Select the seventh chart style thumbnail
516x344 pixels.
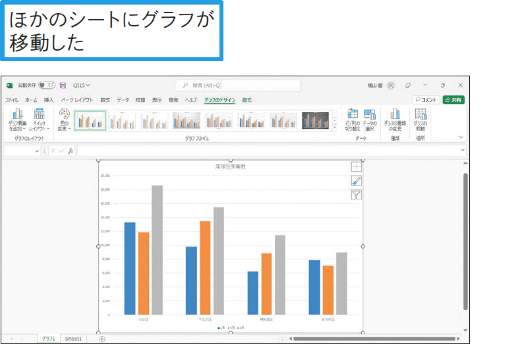coord(283,120)
